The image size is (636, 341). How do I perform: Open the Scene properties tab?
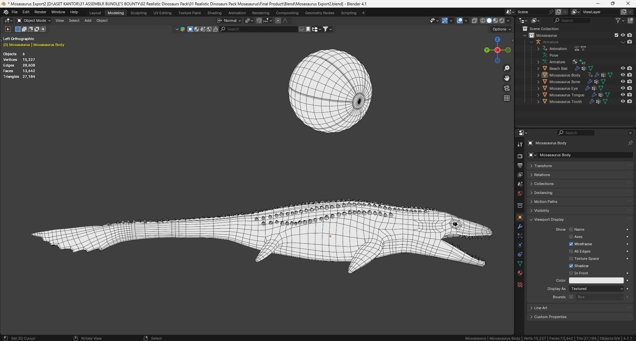point(520,184)
